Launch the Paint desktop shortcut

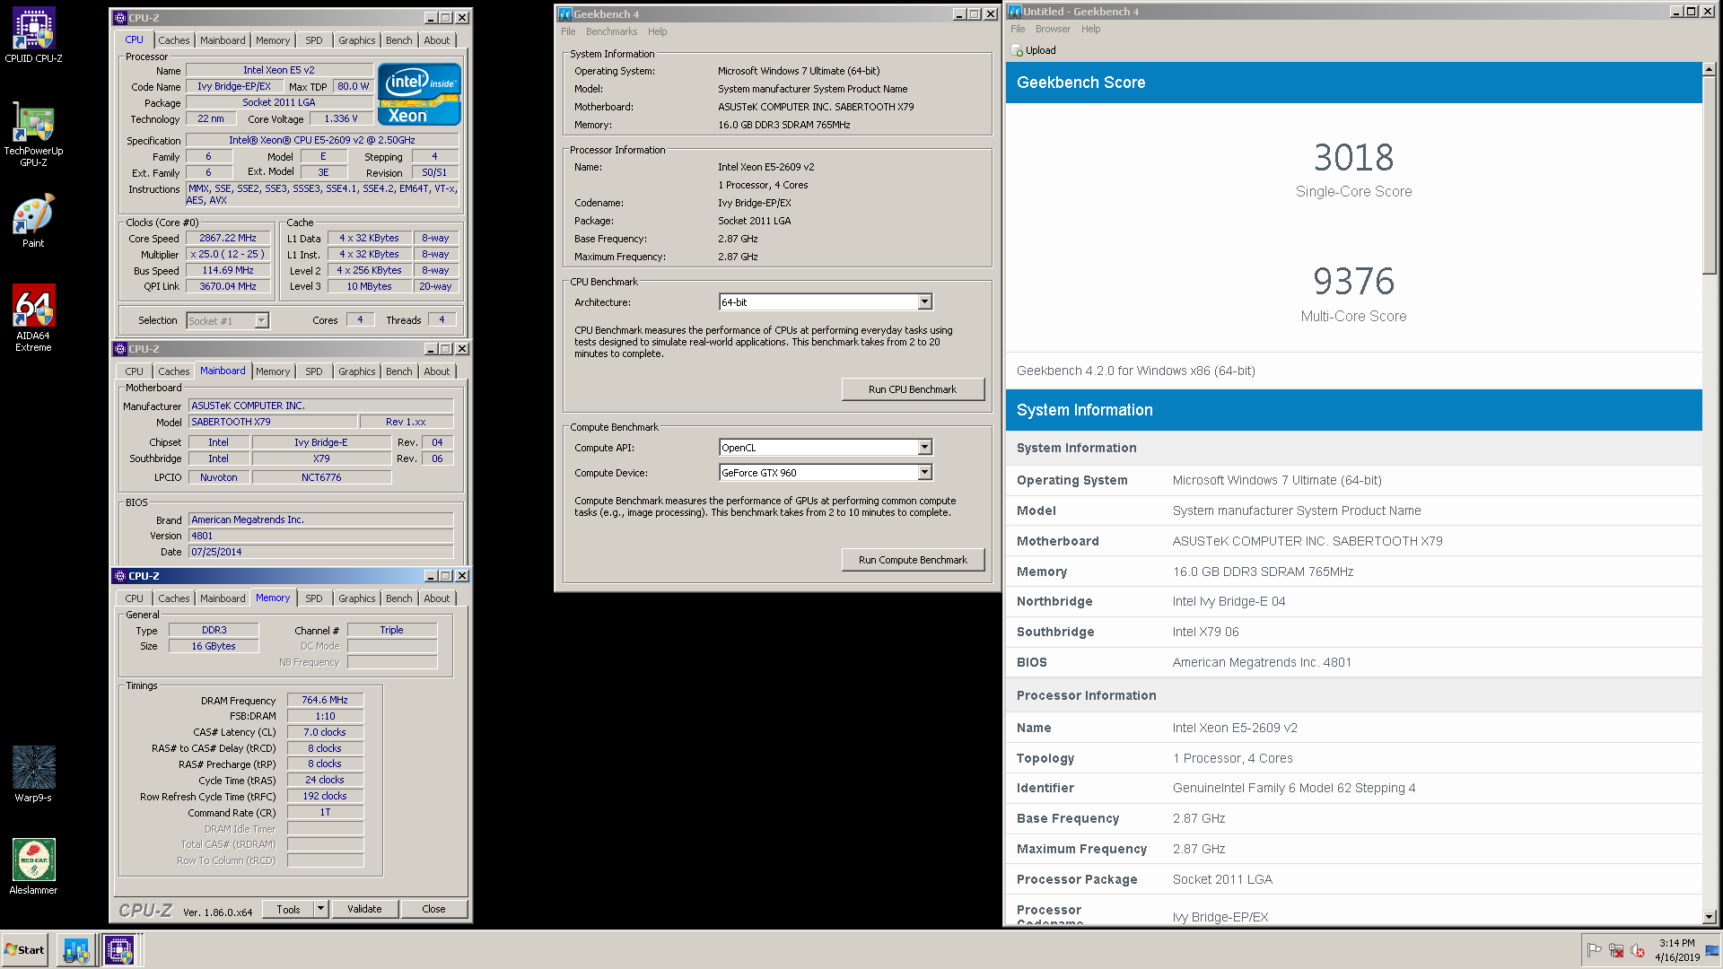coord(33,221)
